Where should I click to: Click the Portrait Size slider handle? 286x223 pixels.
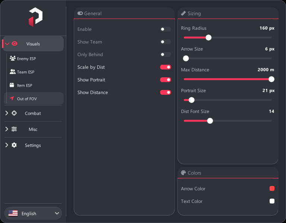[191, 100]
